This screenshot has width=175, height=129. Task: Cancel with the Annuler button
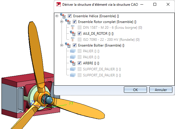(161, 90)
